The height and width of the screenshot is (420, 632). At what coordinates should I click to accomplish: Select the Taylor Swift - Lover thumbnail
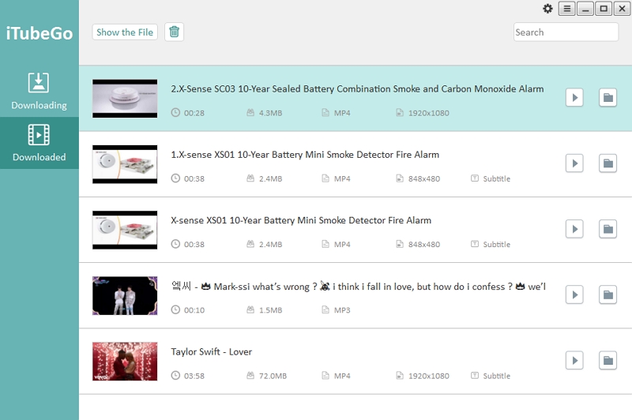point(125,362)
